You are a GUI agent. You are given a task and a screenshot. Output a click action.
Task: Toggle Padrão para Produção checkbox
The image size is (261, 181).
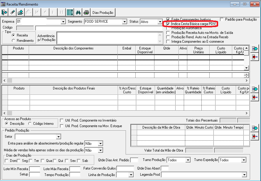(x=222, y=19)
